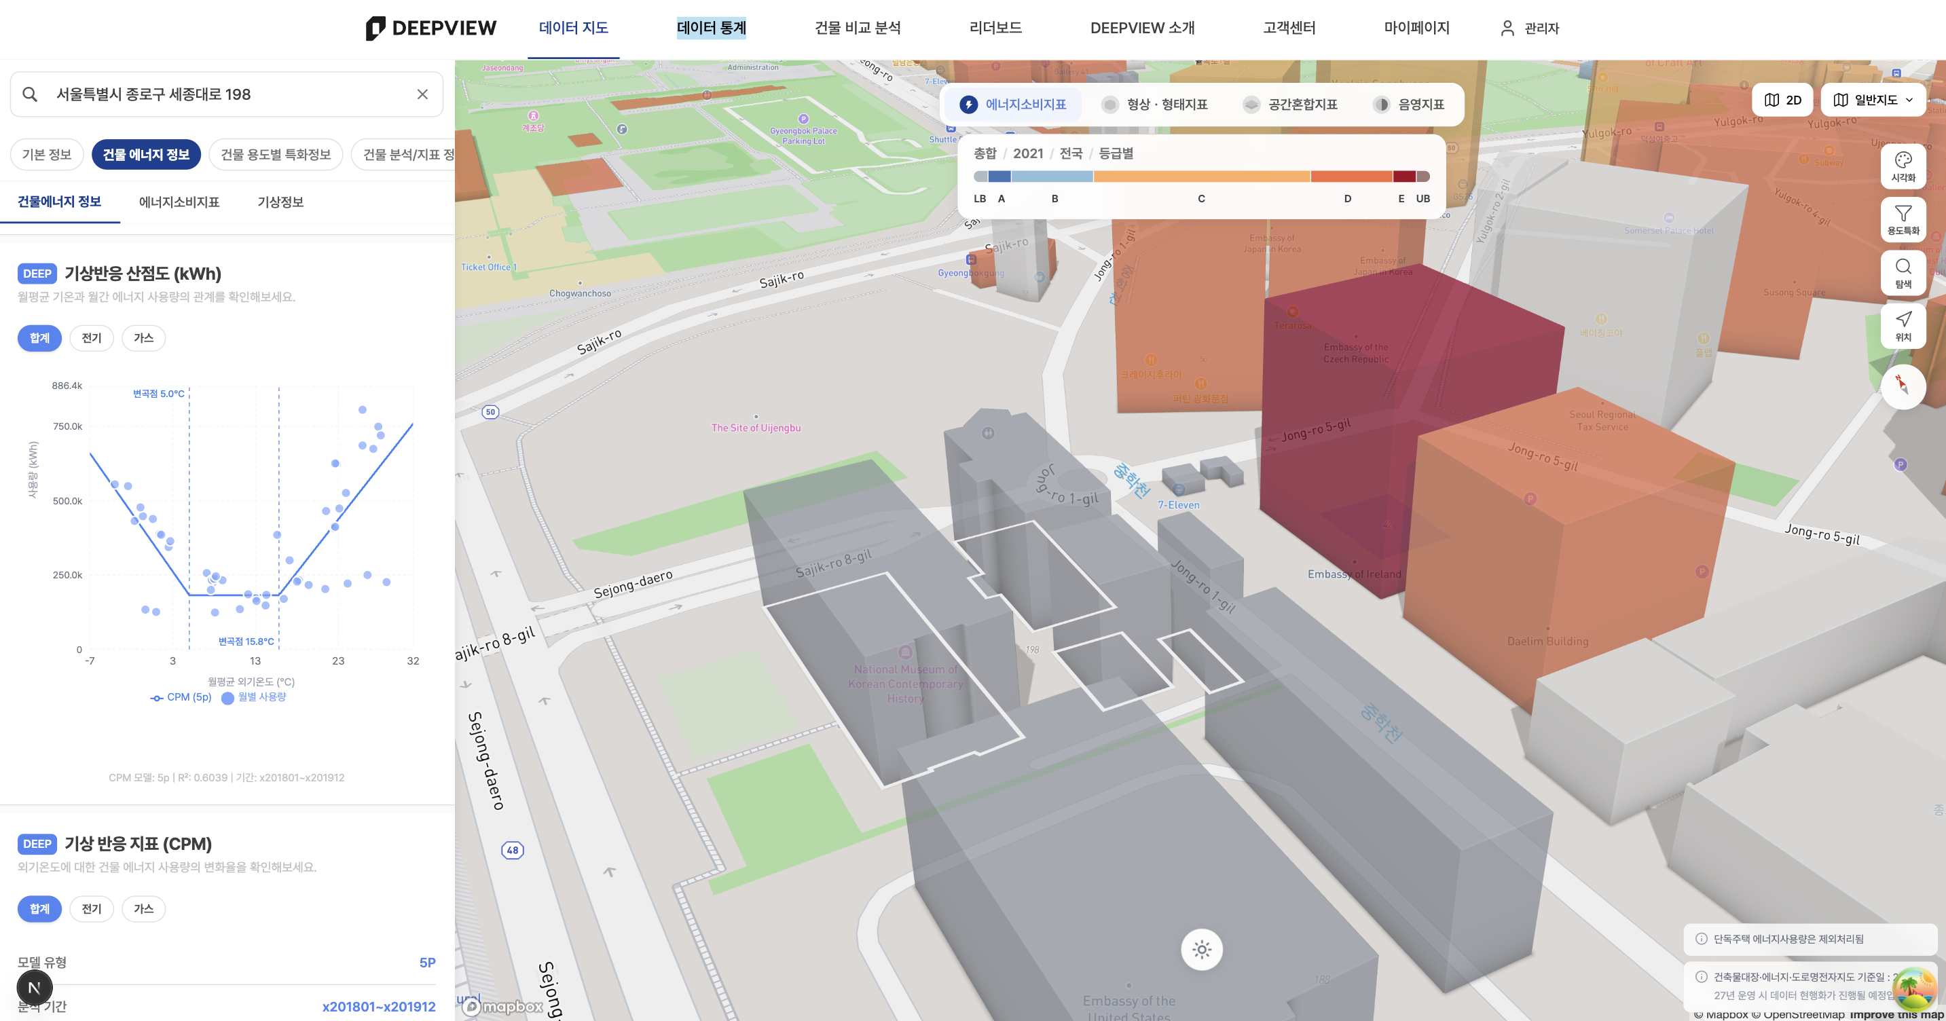Click the address search input field
The width and height of the screenshot is (1946, 1021).
[x=227, y=94]
